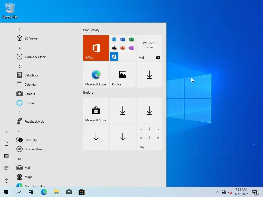
Task: Click the downloading tile beside Photos
Action: [x=149, y=75]
